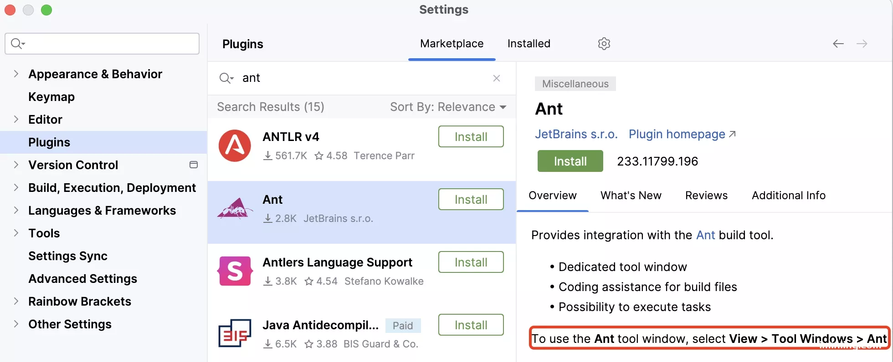Click the Java Antidecompiler plugin icon

[235, 333]
